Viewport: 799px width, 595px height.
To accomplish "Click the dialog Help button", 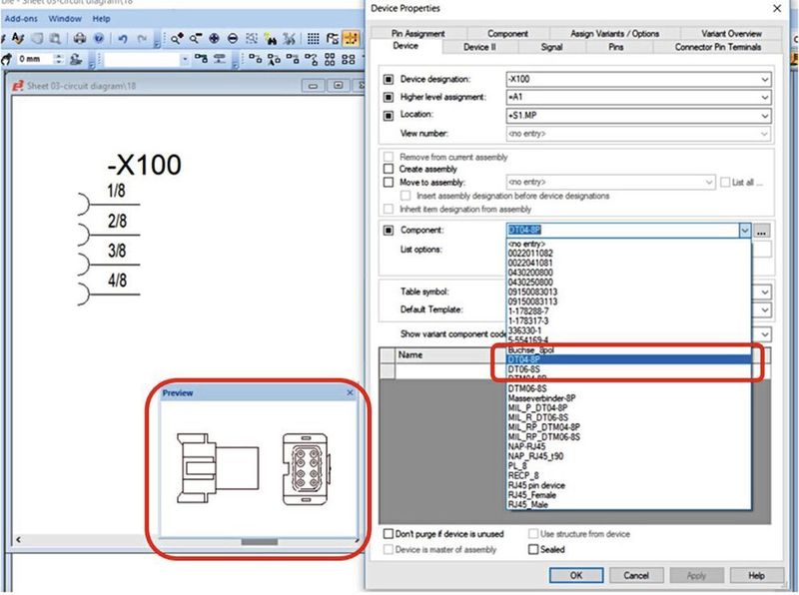I will (x=756, y=575).
